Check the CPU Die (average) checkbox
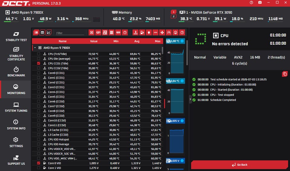 [38, 59]
